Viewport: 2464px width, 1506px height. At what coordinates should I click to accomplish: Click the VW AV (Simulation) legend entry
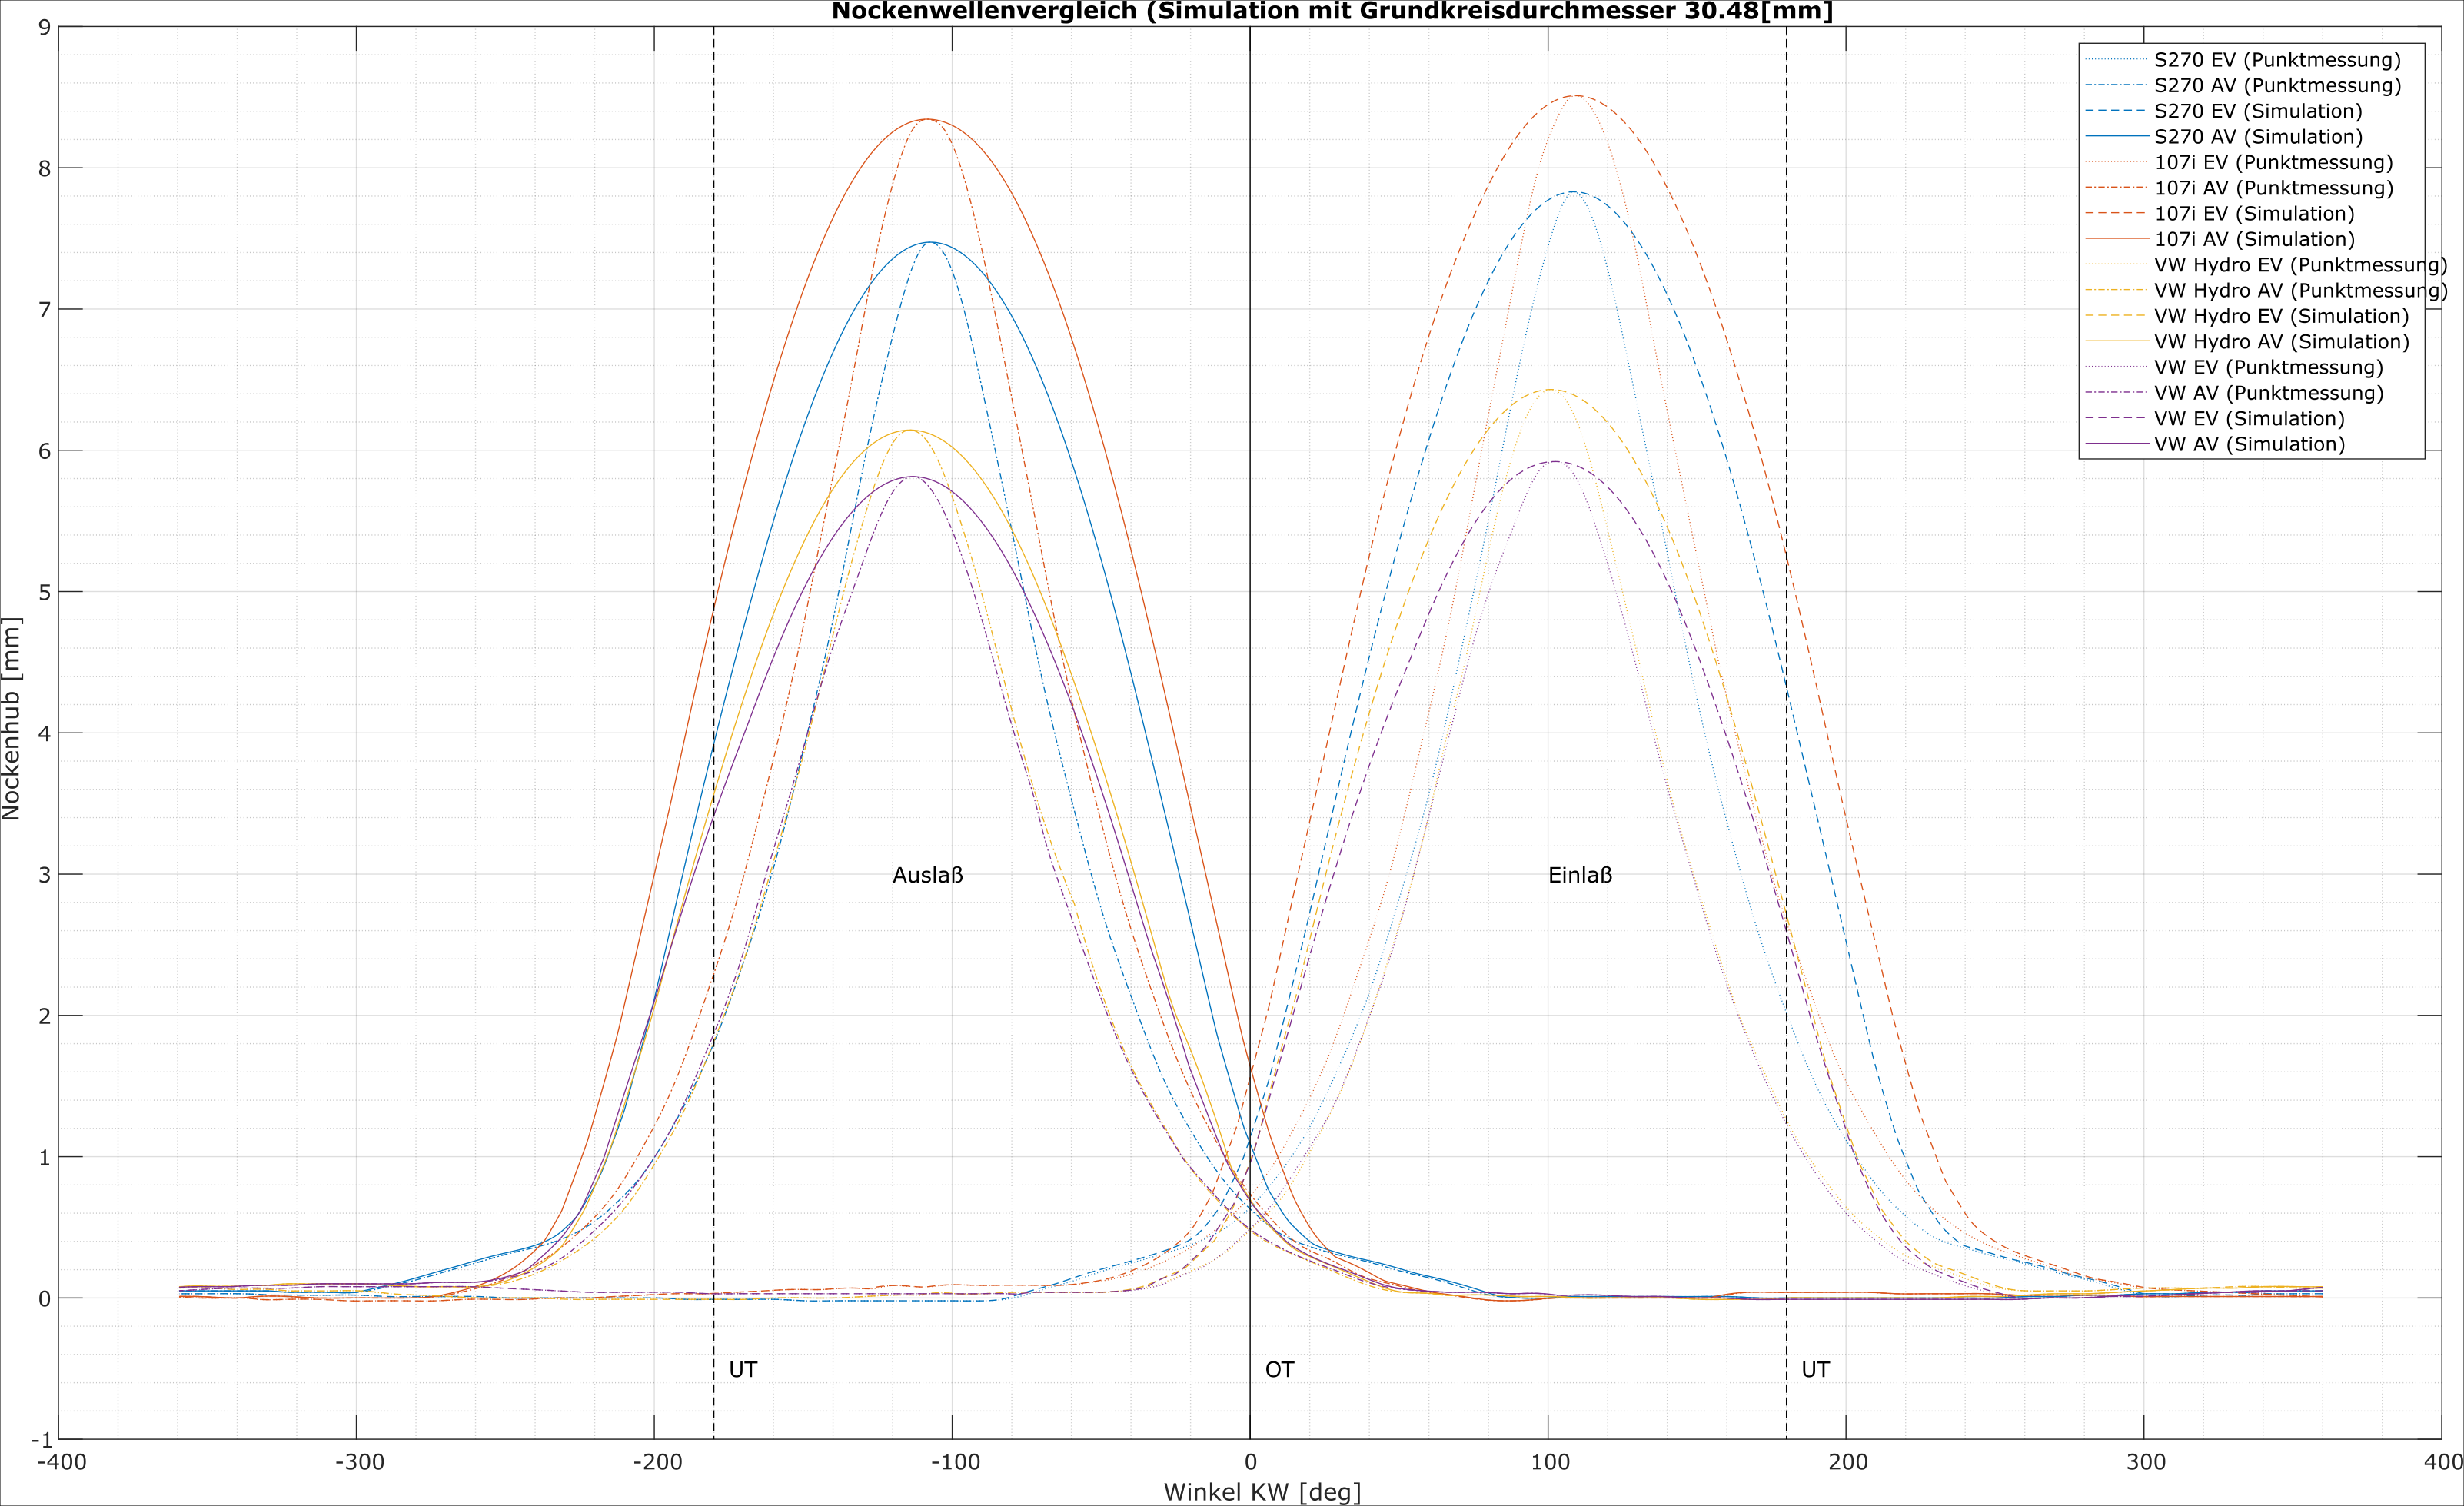click(x=2249, y=444)
